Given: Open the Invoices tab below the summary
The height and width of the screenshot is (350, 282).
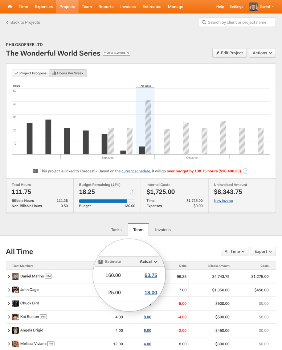Looking at the screenshot, I should click(x=163, y=230).
